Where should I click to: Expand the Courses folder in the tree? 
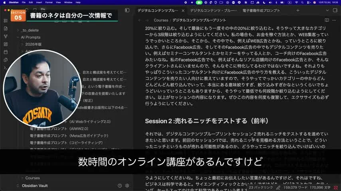[22, 178]
